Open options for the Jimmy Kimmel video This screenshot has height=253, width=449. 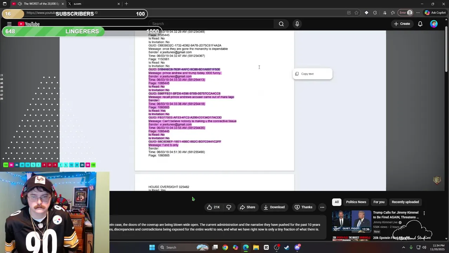(424, 213)
